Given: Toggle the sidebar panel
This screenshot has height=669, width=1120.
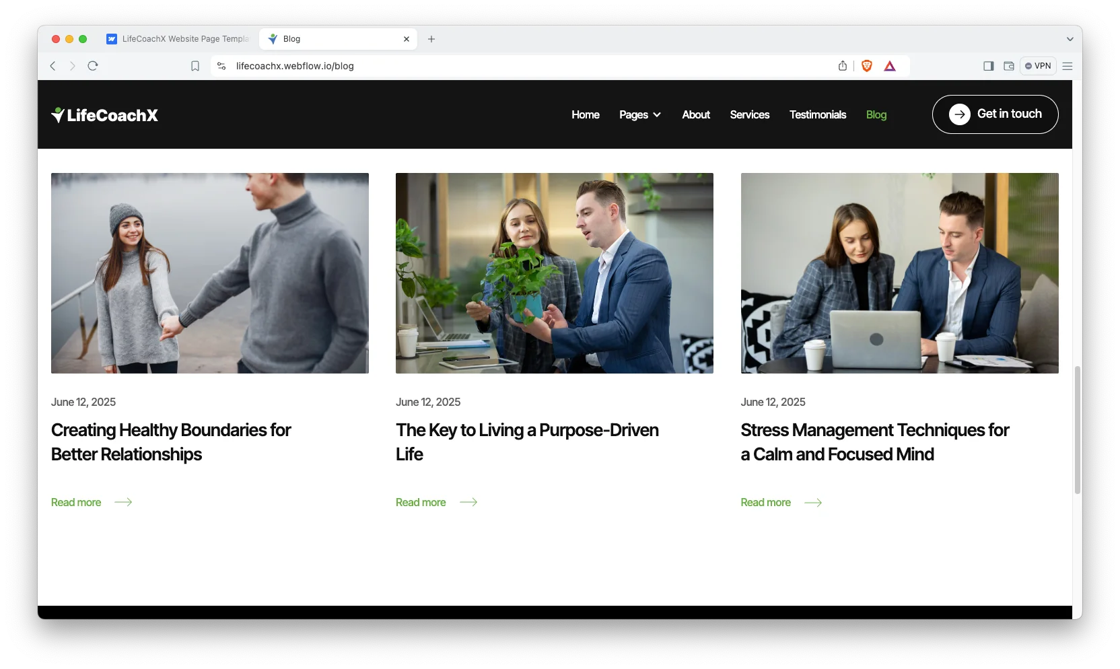Looking at the screenshot, I should click(x=989, y=66).
